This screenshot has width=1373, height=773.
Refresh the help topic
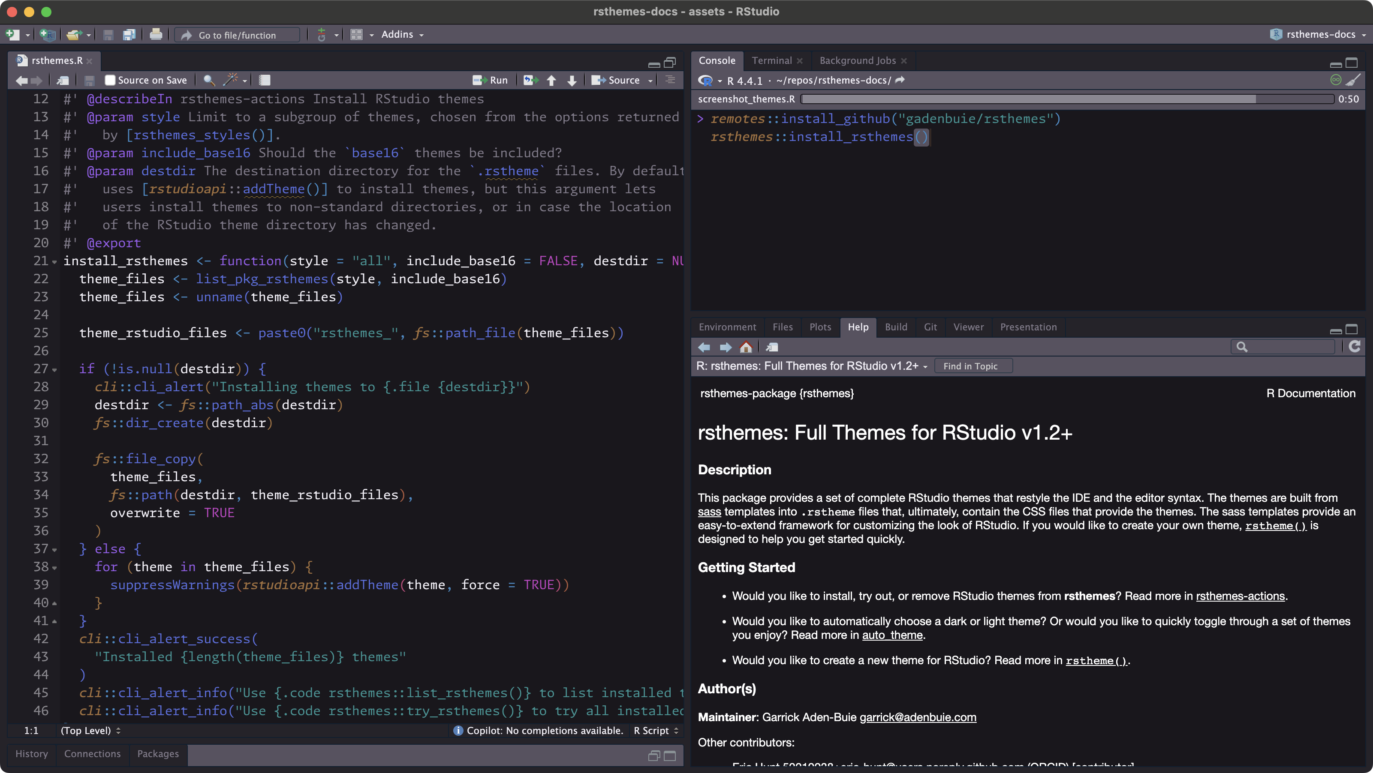click(1354, 347)
